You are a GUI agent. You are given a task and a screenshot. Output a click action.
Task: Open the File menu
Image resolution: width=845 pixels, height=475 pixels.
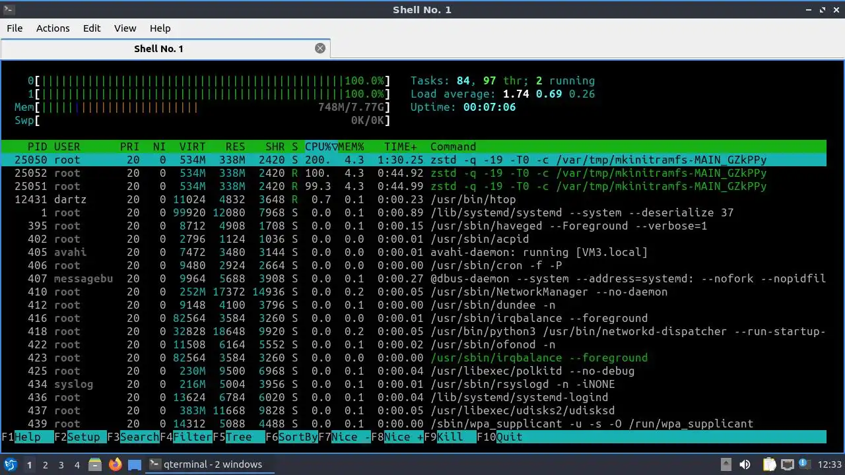pos(15,28)
